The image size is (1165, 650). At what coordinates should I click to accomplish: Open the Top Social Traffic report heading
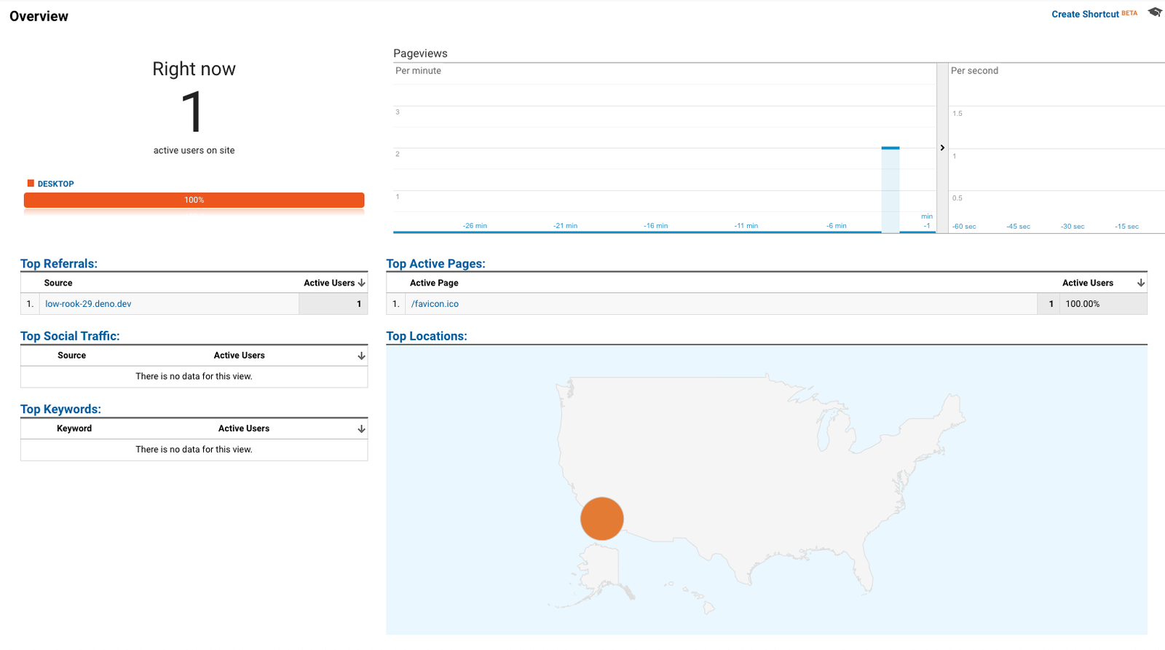[x=70, y=336]
